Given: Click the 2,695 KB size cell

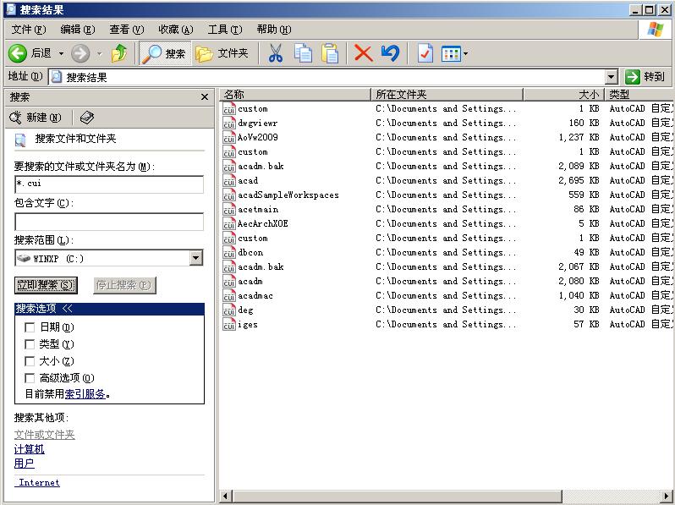Looking at the screenshot, I should pos(579,180).
